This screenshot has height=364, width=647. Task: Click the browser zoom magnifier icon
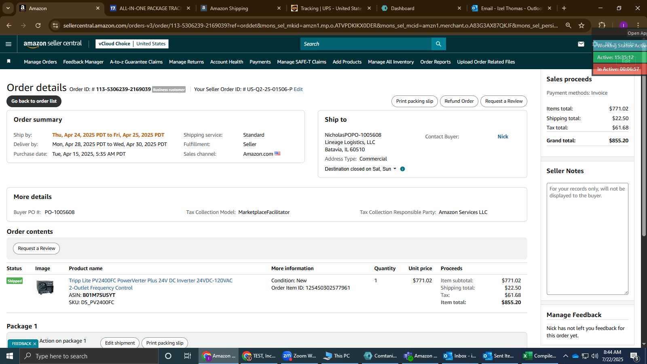click(568, 25)
